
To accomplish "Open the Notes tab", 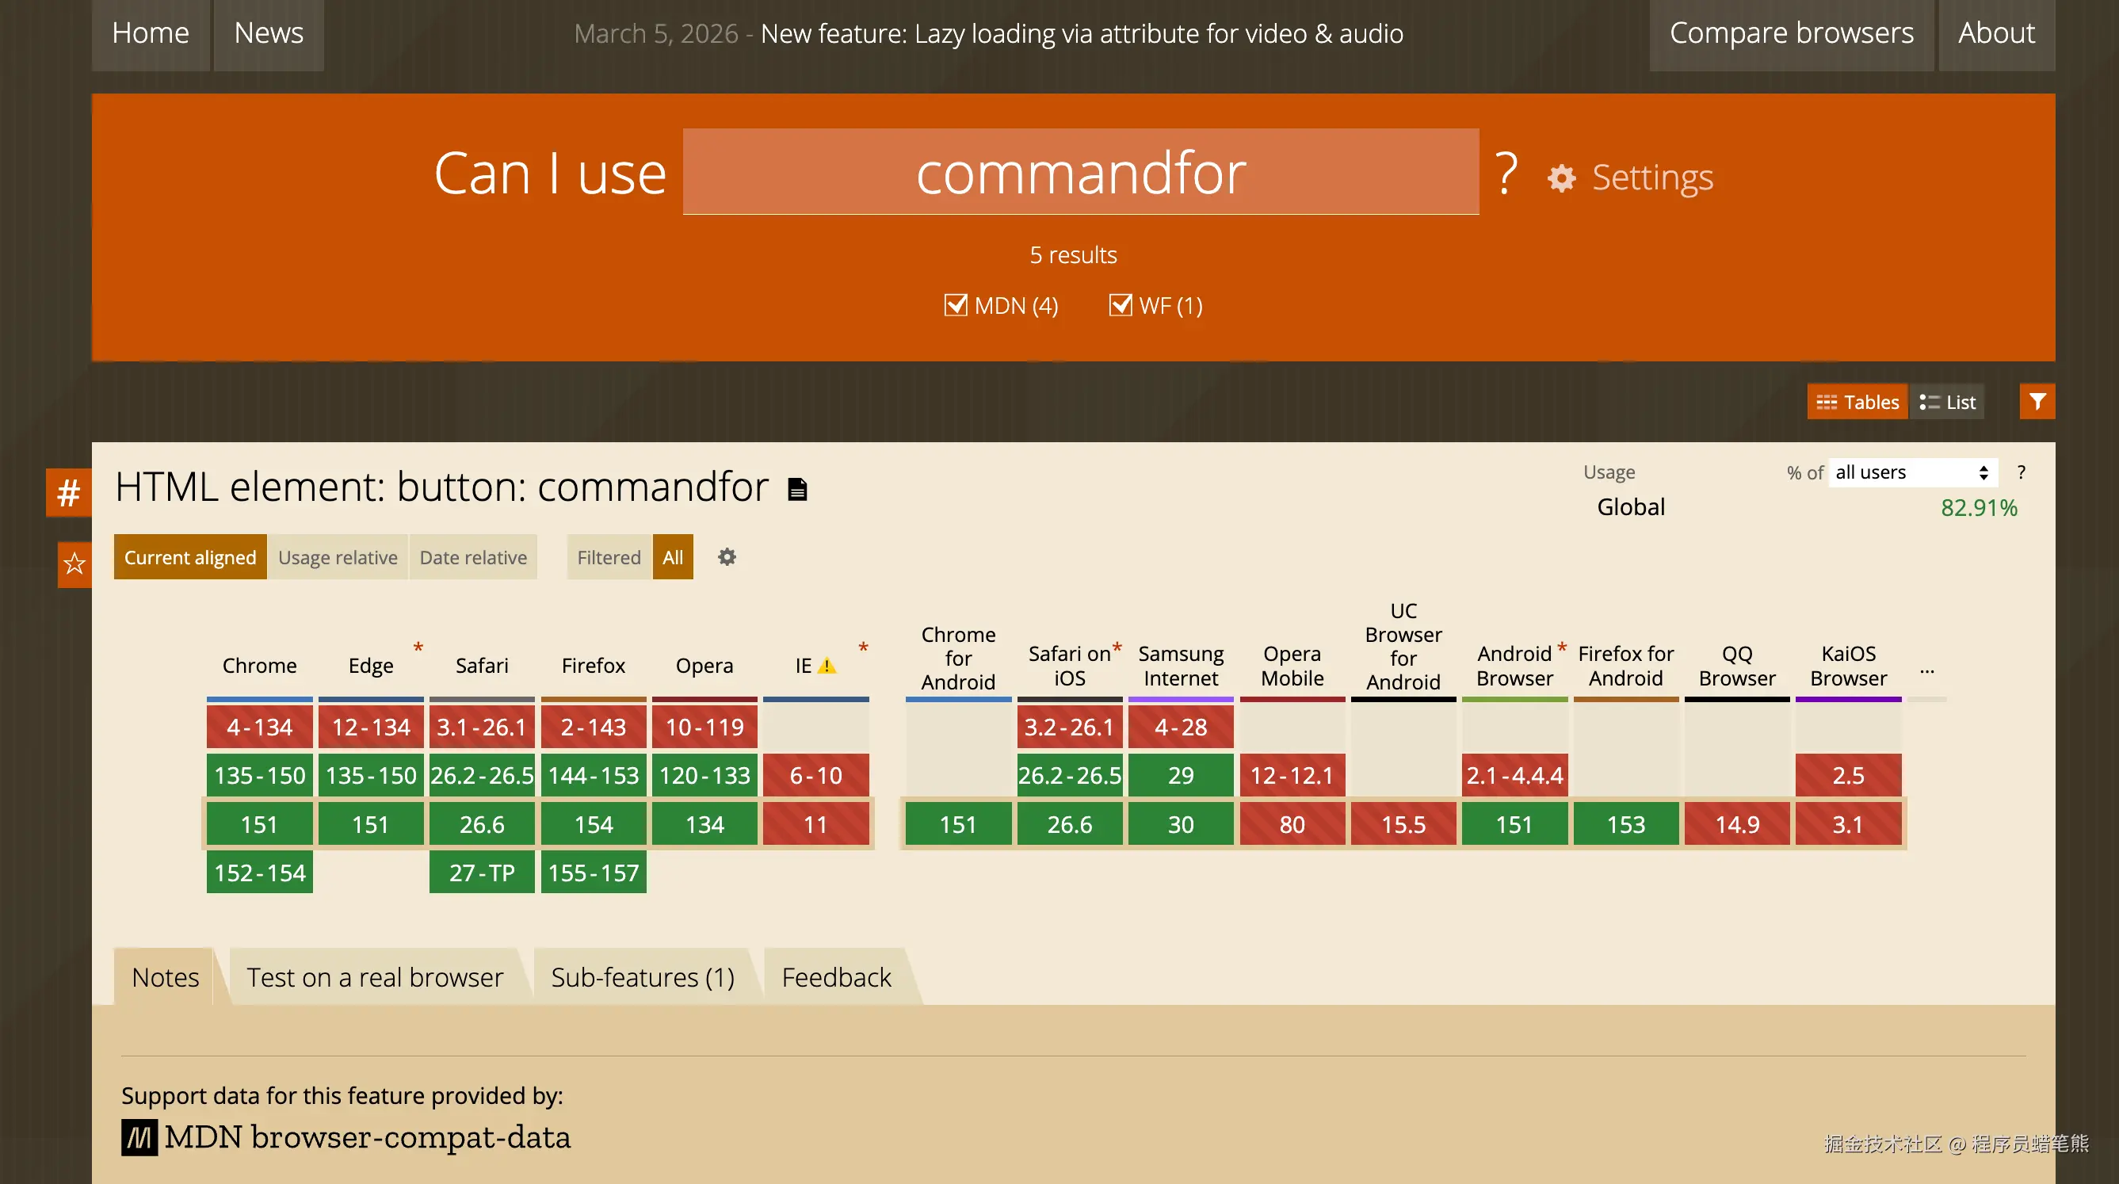I will point(166,976).
